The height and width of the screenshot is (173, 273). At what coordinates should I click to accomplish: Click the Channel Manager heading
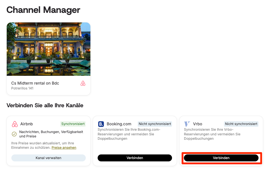[x=43, y=10]
